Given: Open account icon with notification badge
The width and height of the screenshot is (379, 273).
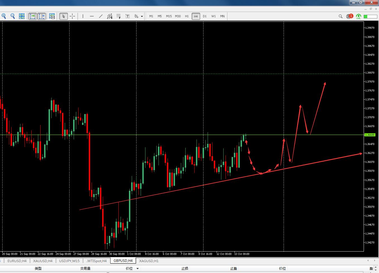Looking at the screenshot, I should [x=349, y=16].
